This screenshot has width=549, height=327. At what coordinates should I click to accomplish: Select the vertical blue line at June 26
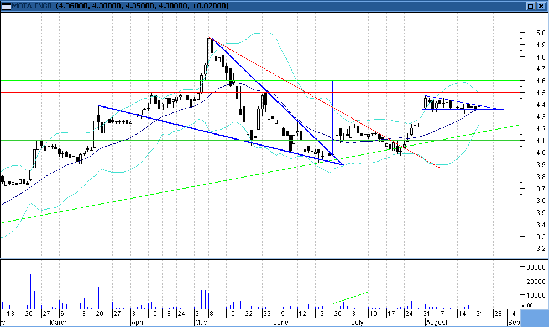coord(333,117)
